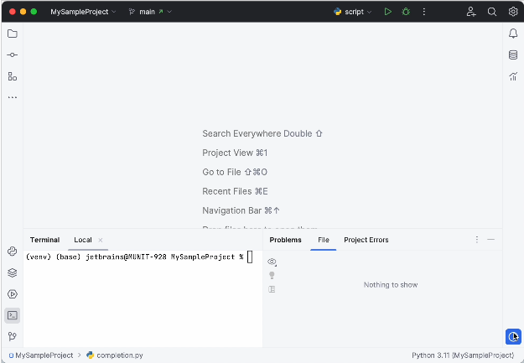524x363 pixels.
Task: Hide the Problems panel with minimize dash
Action: pos(491,239)
